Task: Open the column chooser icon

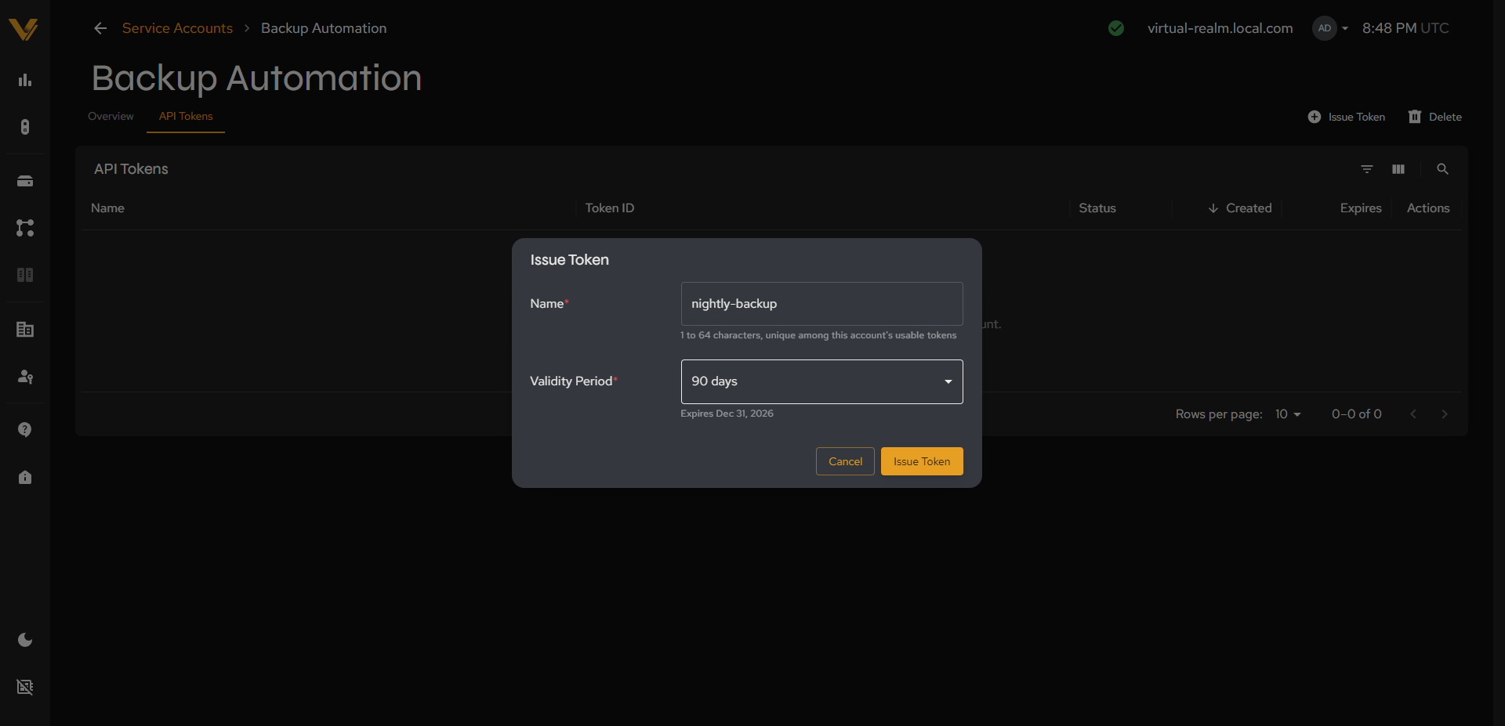Action: pos(1398,169)
